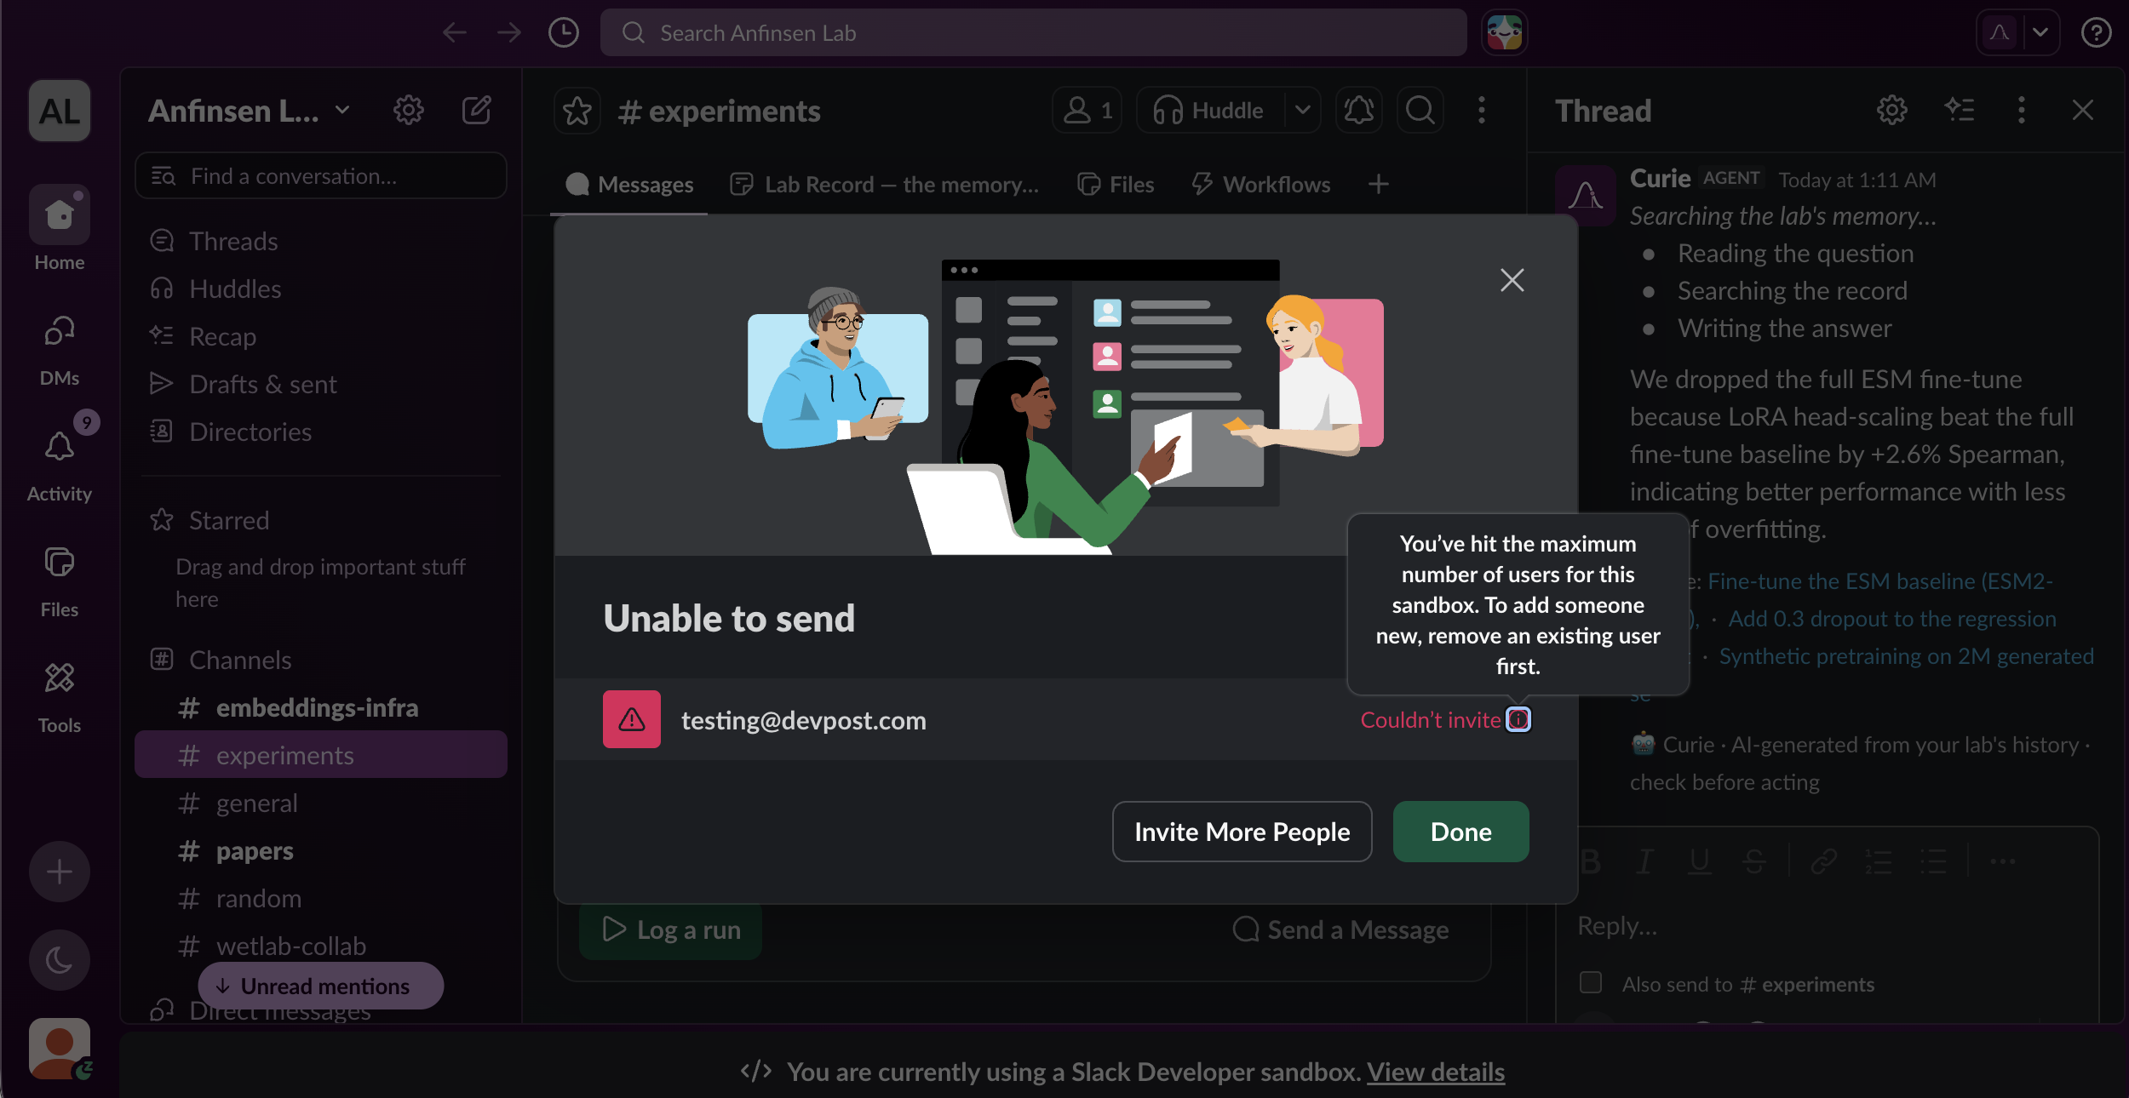Click the Thread AI summary sparkle icon
Viewport: 2129px width, 1098px height.
pyautogui.click(x=1960, y=110)
